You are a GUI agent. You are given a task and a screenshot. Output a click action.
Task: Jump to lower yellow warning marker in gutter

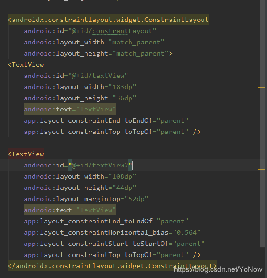coord(261,169)
